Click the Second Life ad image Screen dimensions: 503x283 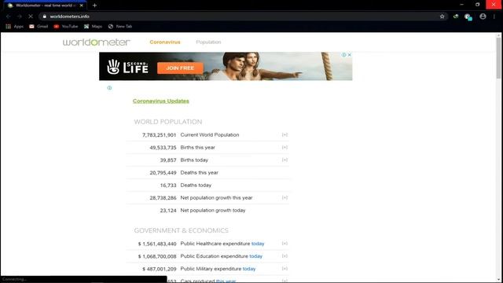[x=226, y=66]
